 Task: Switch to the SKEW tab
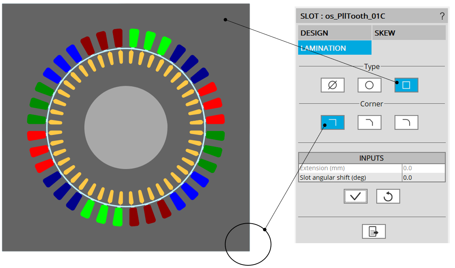point(409,33)
